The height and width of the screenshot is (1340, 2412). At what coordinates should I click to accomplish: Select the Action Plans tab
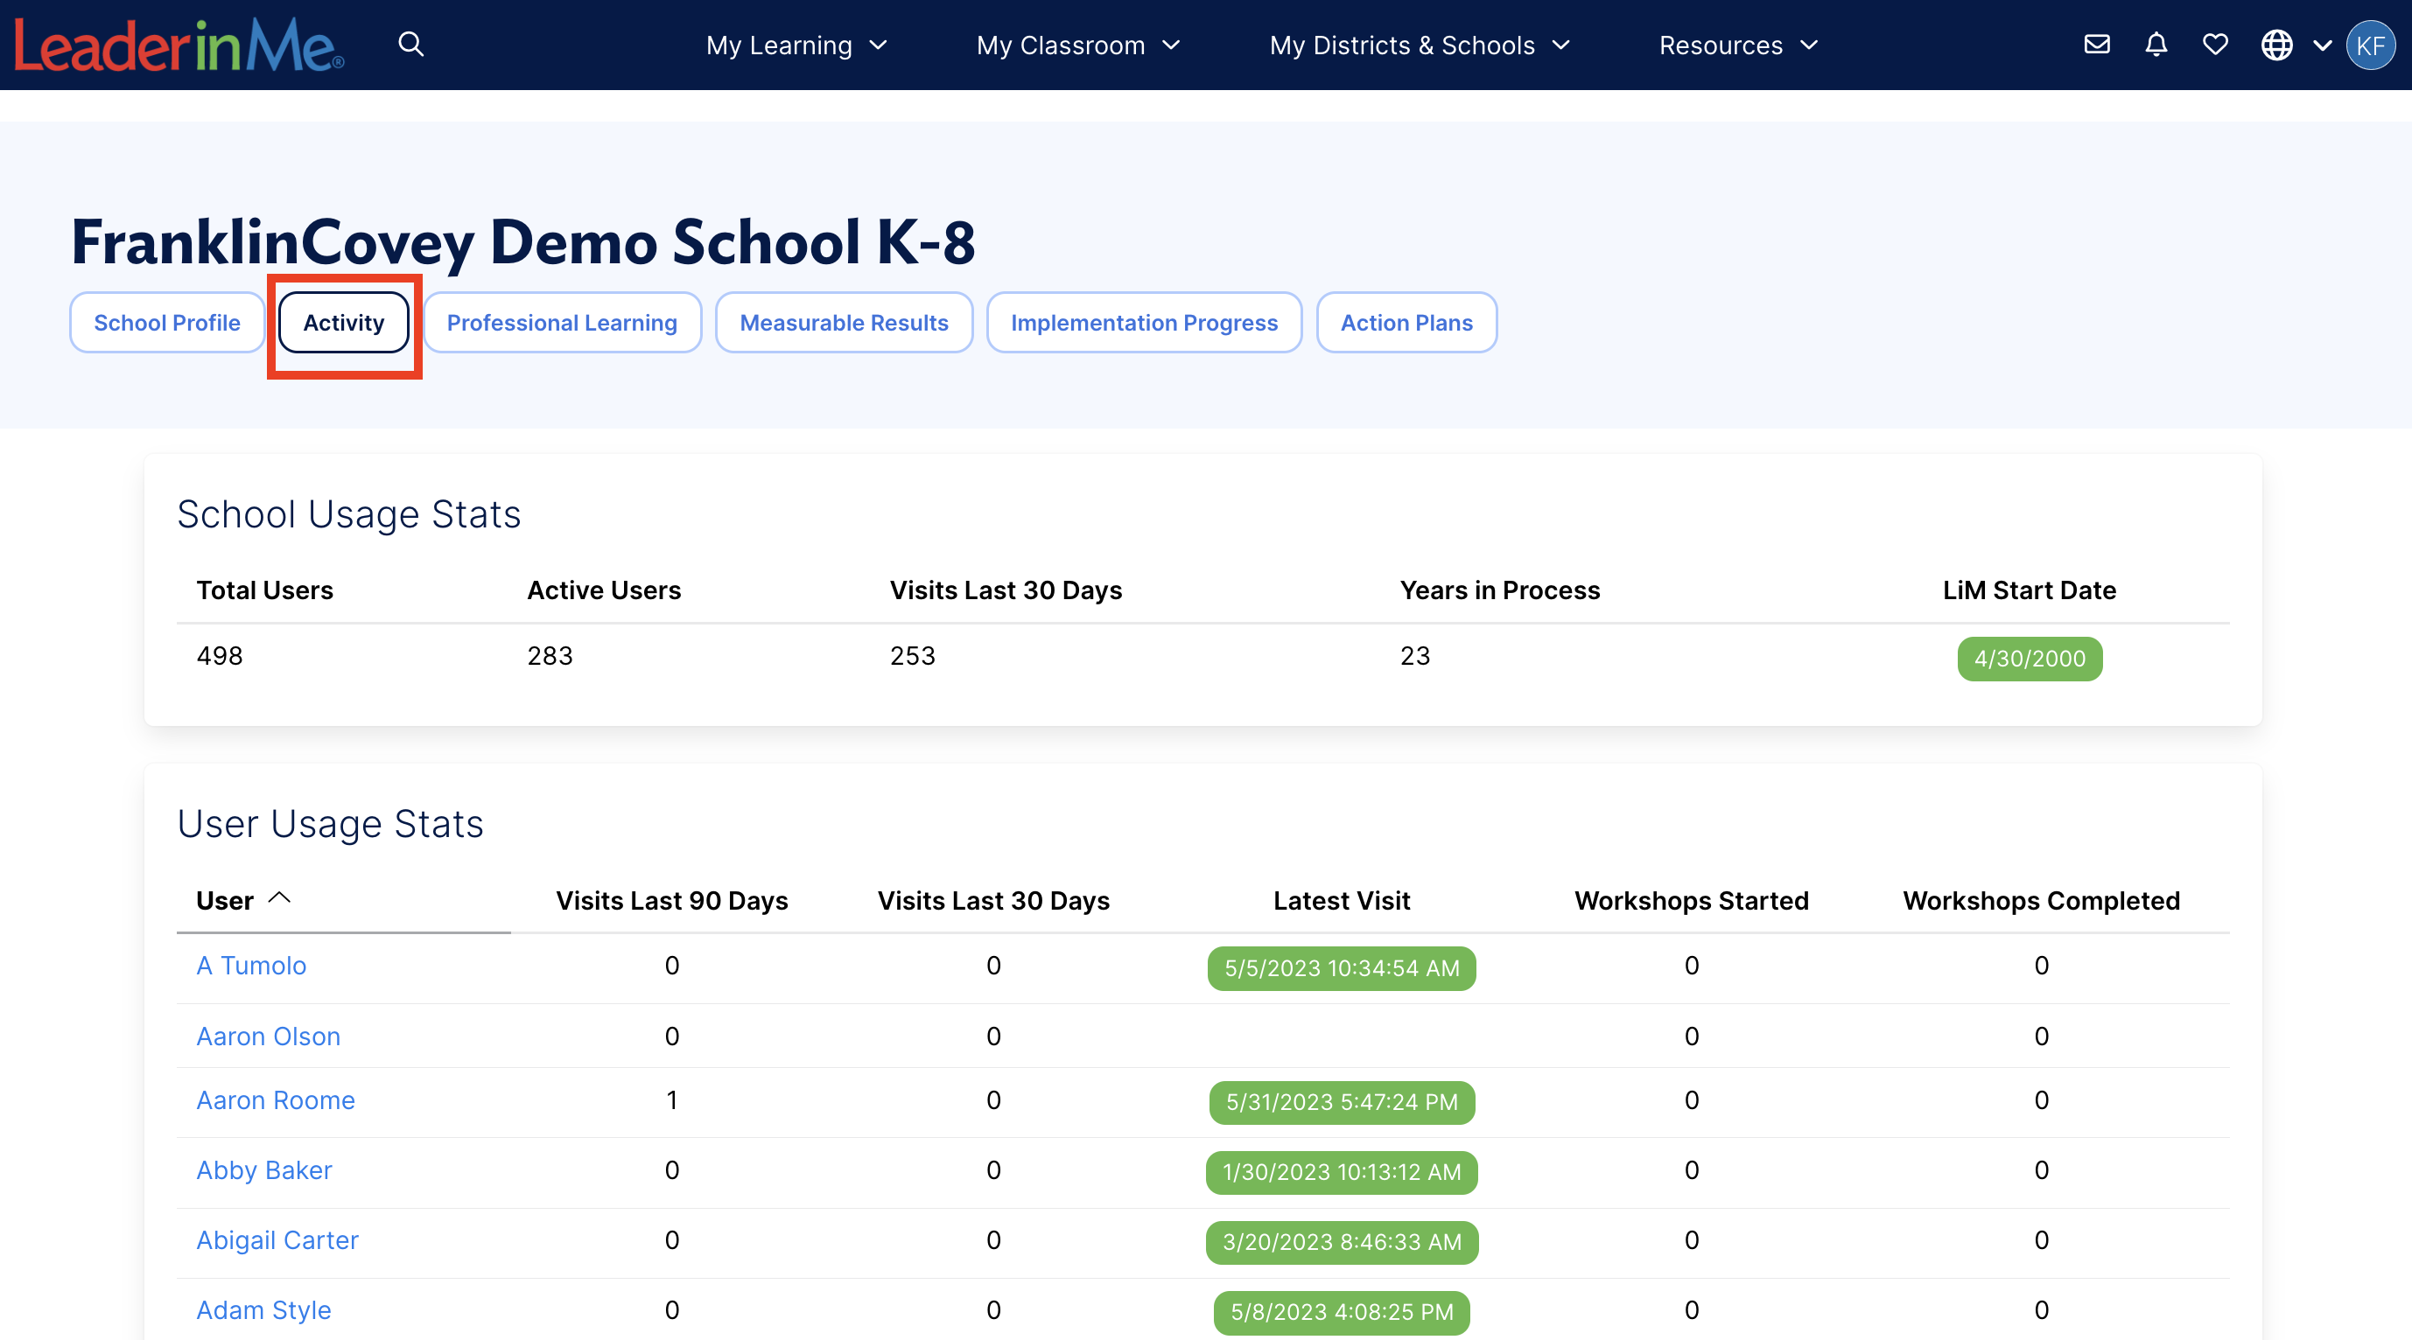1406,323
